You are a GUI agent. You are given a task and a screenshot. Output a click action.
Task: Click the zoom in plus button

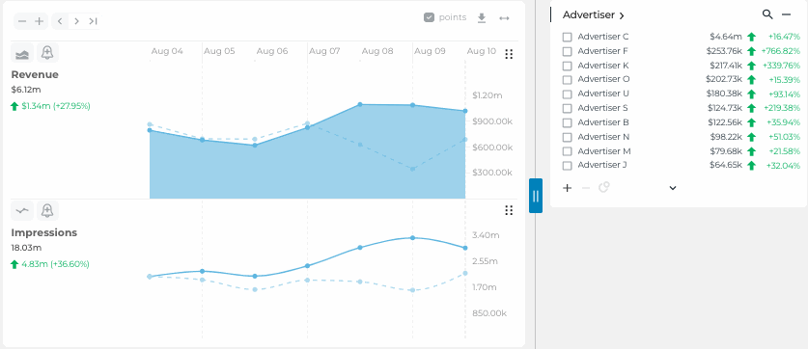tap(40, 21)
